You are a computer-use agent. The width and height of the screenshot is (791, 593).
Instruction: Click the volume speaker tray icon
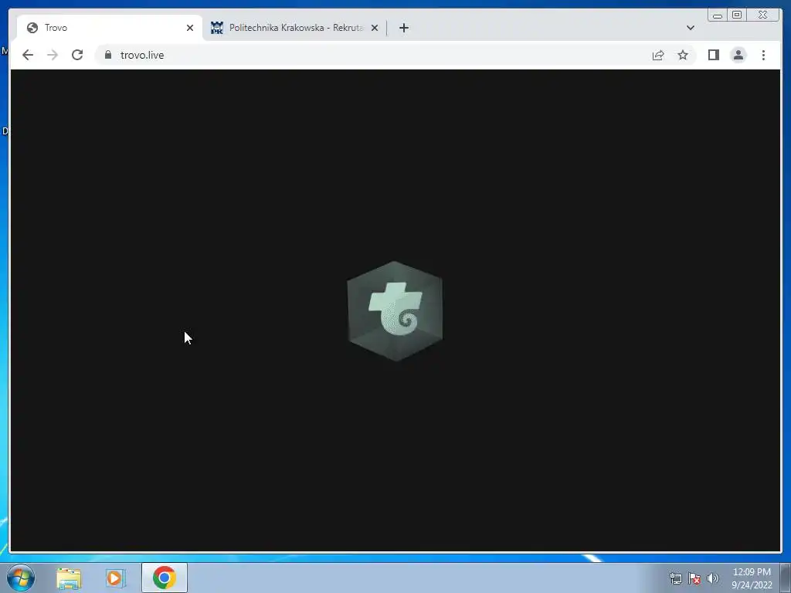[x=713, y=578]
